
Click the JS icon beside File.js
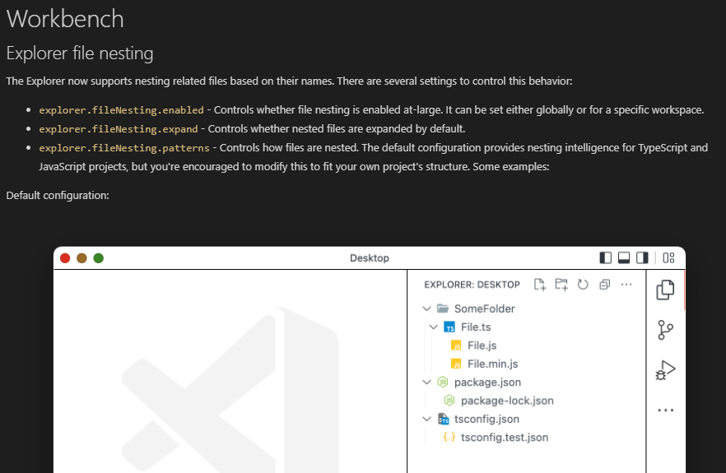456,345
